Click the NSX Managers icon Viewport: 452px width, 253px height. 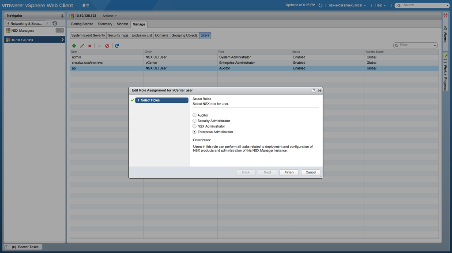point(8,30)
